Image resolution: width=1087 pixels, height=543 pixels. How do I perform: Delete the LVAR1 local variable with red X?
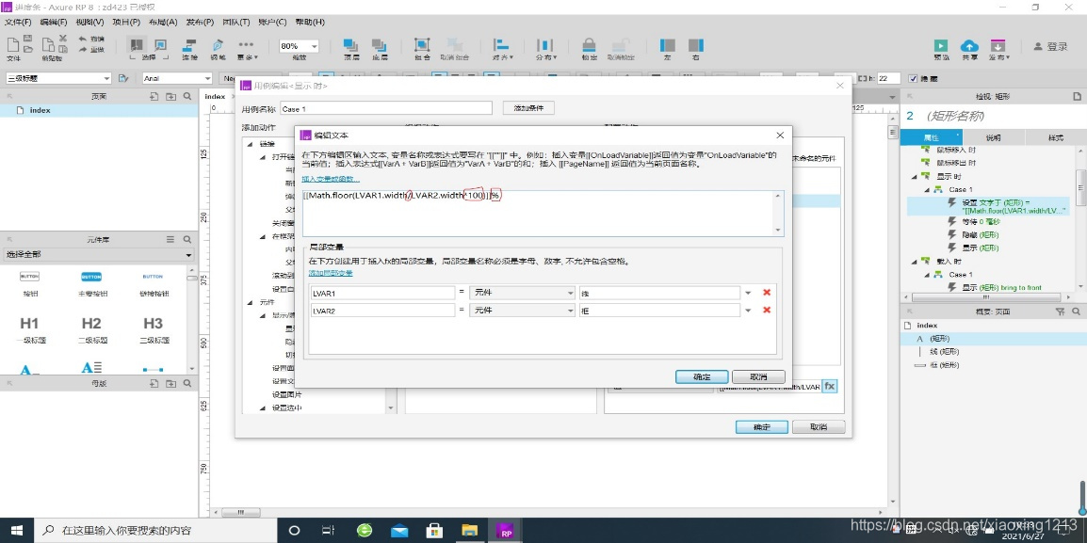pos(767,293)
